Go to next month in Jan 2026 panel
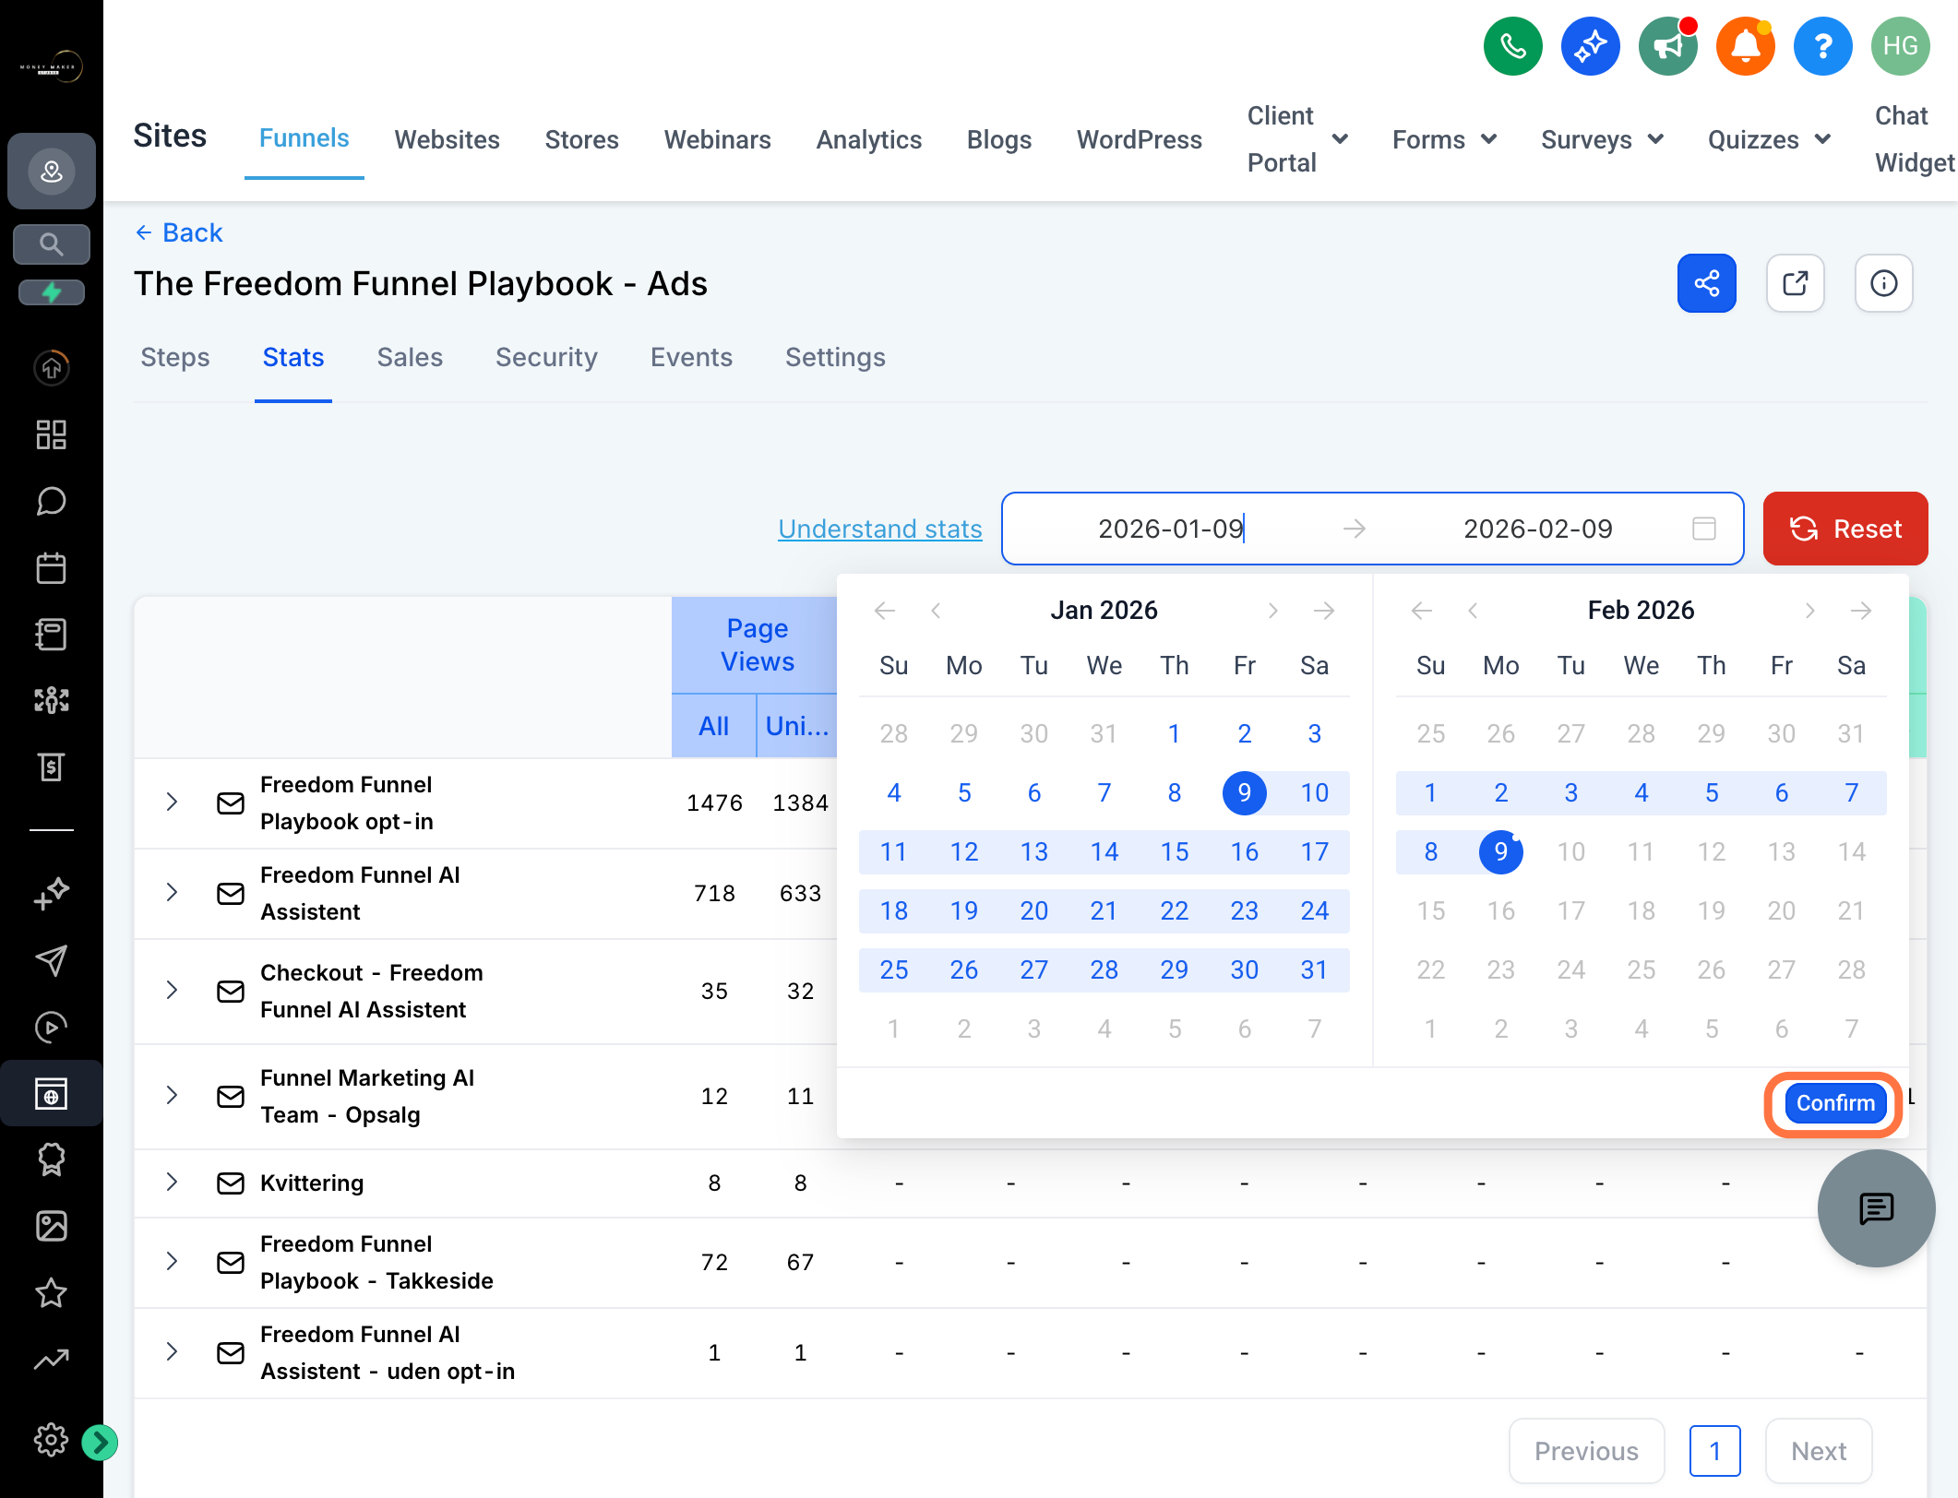 pos(1272,610)
